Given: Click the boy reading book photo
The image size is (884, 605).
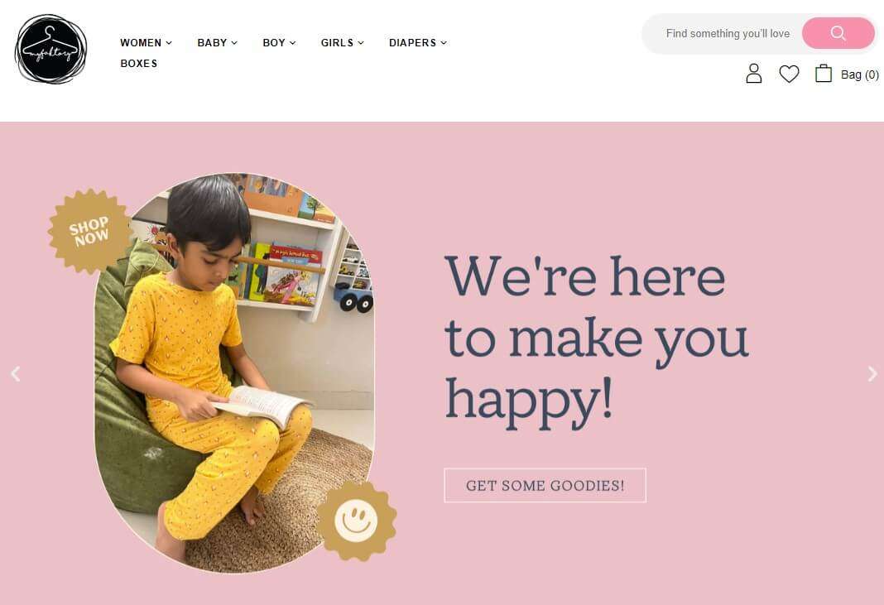Looking at the screenshot, I should 234,372.
